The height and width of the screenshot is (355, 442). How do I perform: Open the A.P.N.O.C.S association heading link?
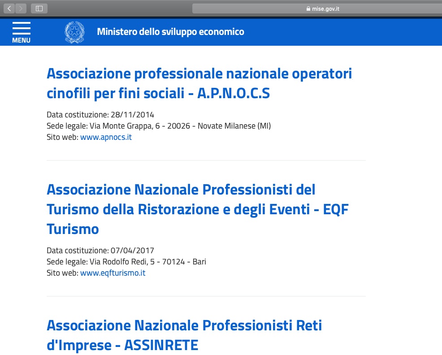[199, 83]
